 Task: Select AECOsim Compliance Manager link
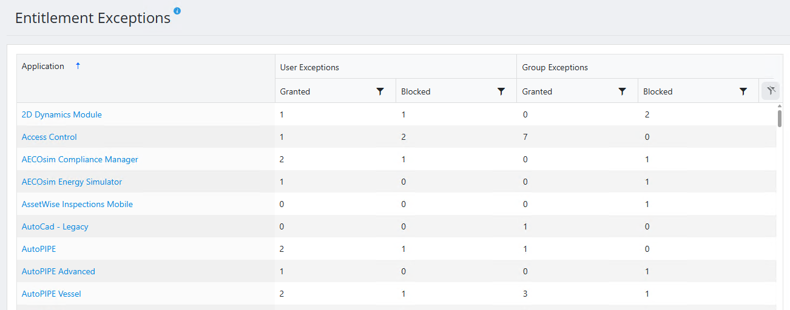[x=80, y=159]
